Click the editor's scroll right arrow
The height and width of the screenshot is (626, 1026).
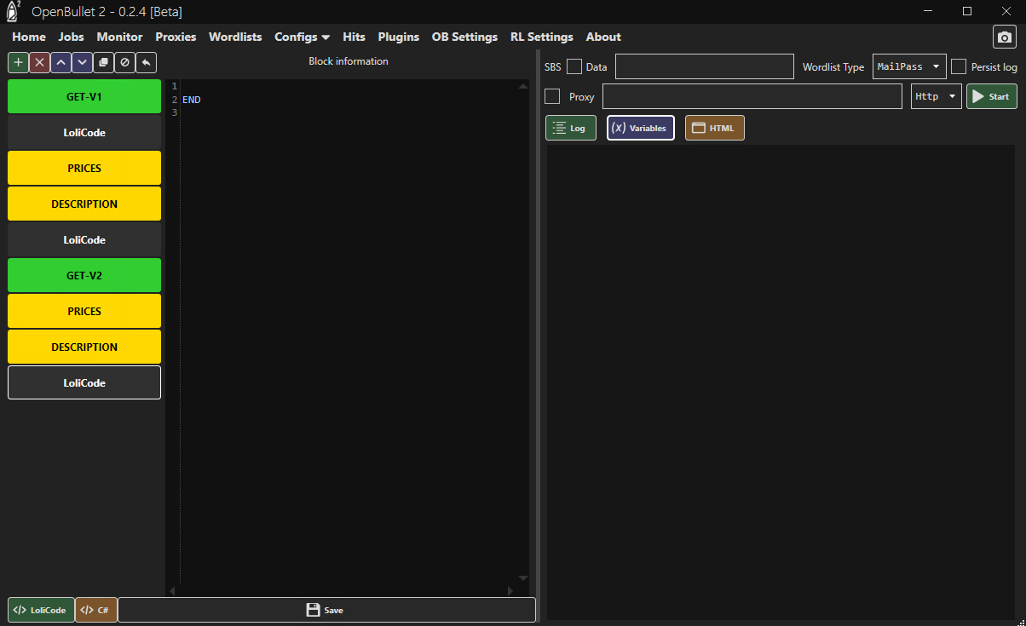click(510, 590)
